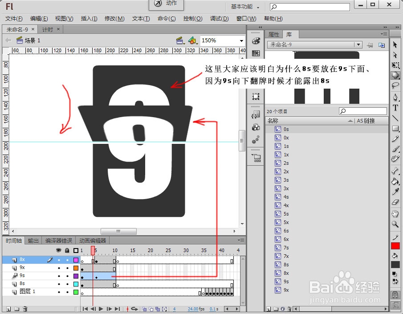
Task: Select the Zoom magnifier tool
Action: tap(395, 224)
